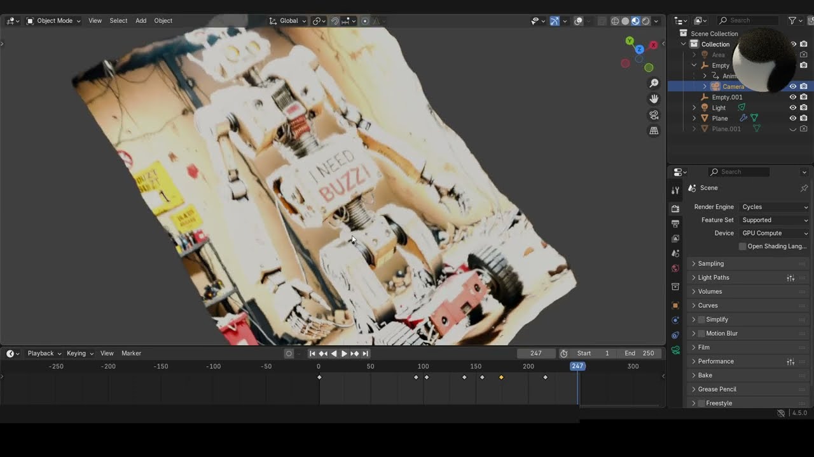This screenshot has width=814, height=457.
Task: Hide Empty.001 with its eye icon
Action: point(793,97)
